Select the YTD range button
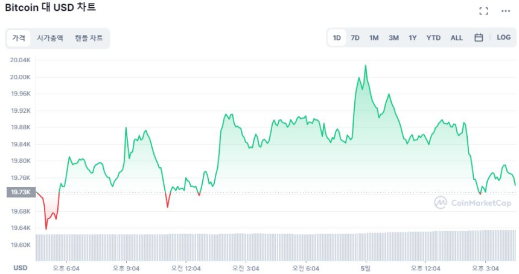 (433, 38)
